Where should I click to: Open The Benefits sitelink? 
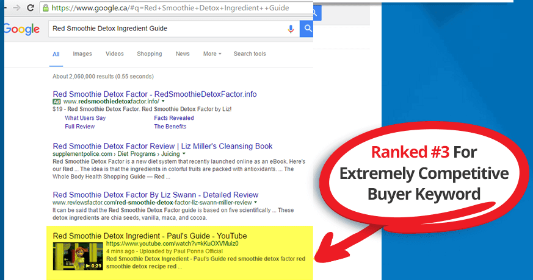[x=170, y=127]
